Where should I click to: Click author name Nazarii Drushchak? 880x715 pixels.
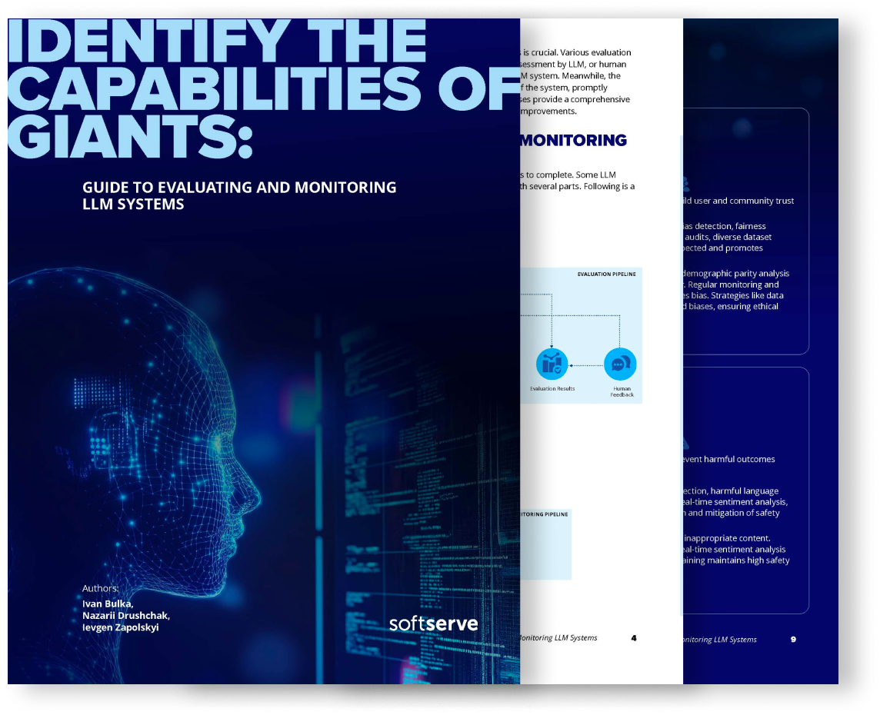point(126,615)
